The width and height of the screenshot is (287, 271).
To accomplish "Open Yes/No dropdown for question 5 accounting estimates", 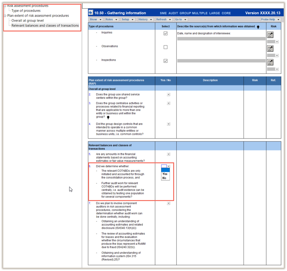I will [x=168, y=154].
